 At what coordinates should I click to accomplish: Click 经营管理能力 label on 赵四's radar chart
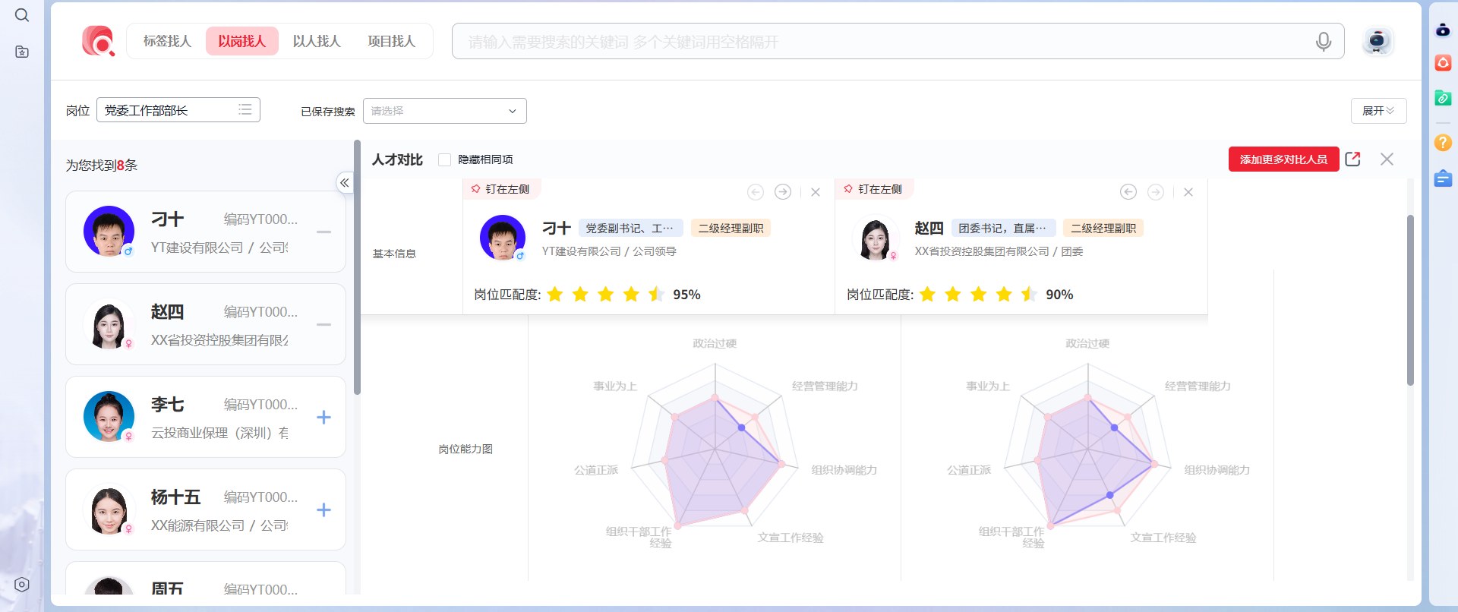pos(1198,386)
